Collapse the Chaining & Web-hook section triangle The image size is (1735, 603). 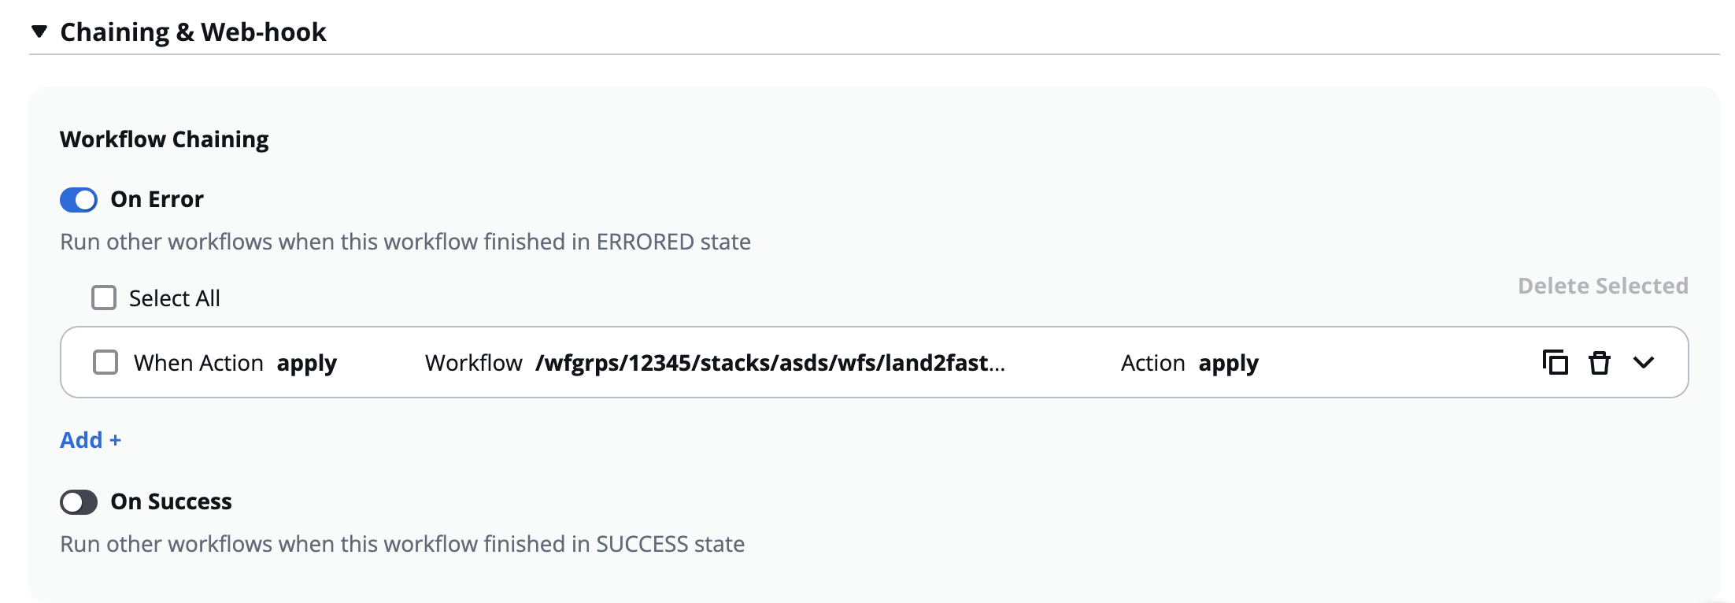pos(39,32)
